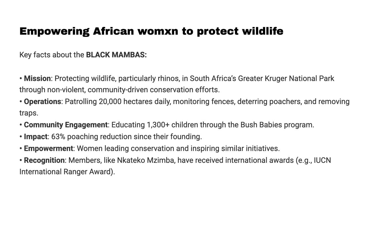Click the words 'Key facts about the'
This screenshot has height=250, width=377.
click(x=52, y=55)
